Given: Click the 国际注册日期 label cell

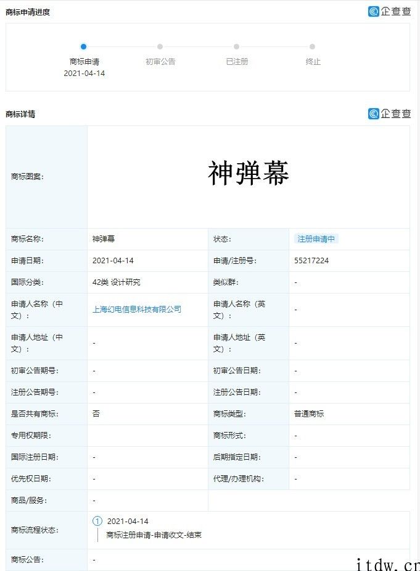Looking at the screenshot, I should [x=46, y=457].
